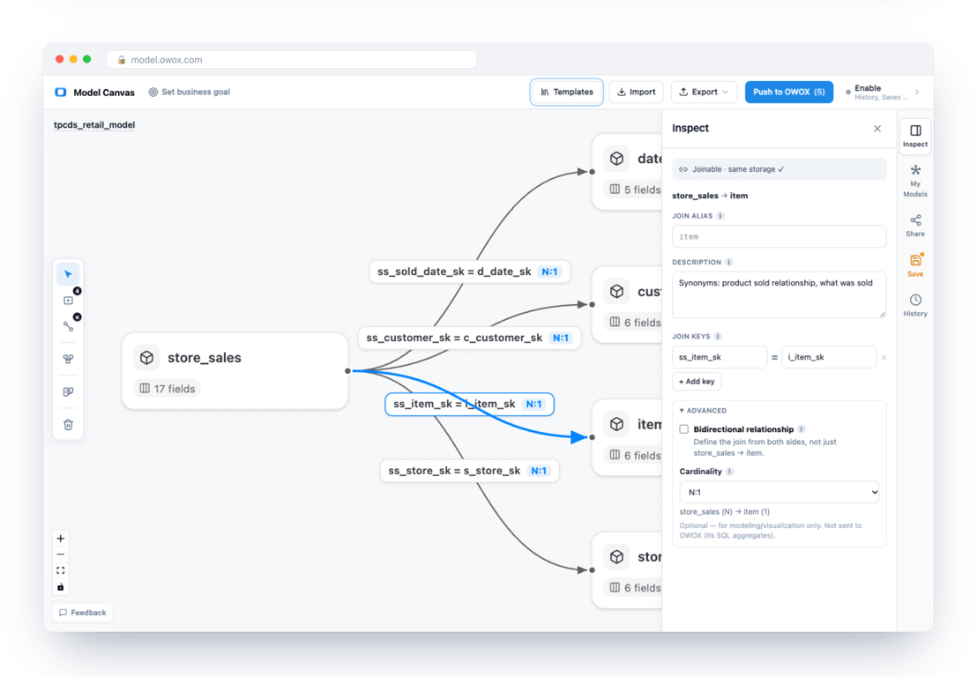Close the Inspect panel

tap(877, 129)
